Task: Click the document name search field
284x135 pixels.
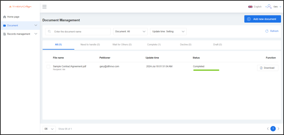Action: click(81, 31)
